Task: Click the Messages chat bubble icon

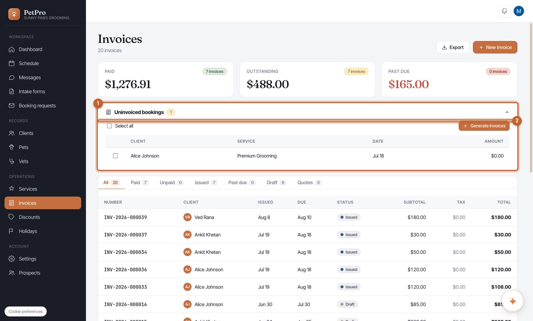Action: (11, 77)
